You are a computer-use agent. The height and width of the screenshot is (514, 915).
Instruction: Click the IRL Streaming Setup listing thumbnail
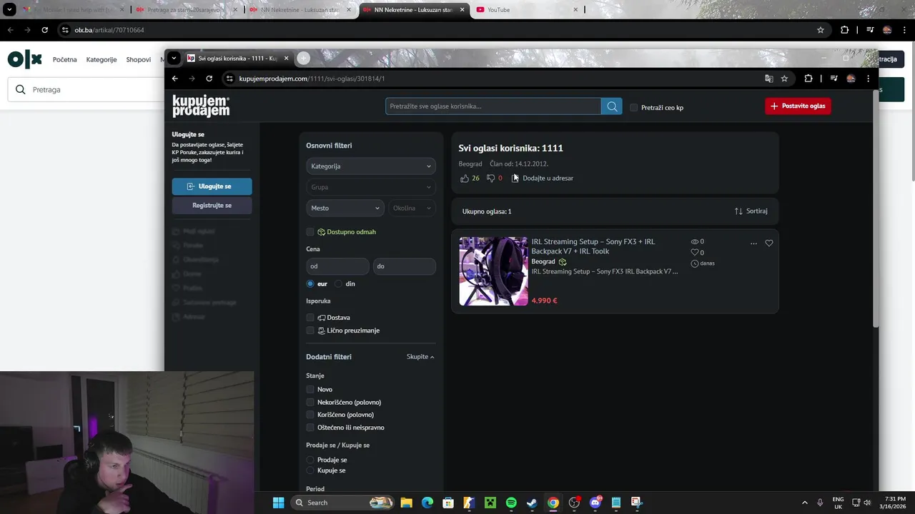[493, 271]
